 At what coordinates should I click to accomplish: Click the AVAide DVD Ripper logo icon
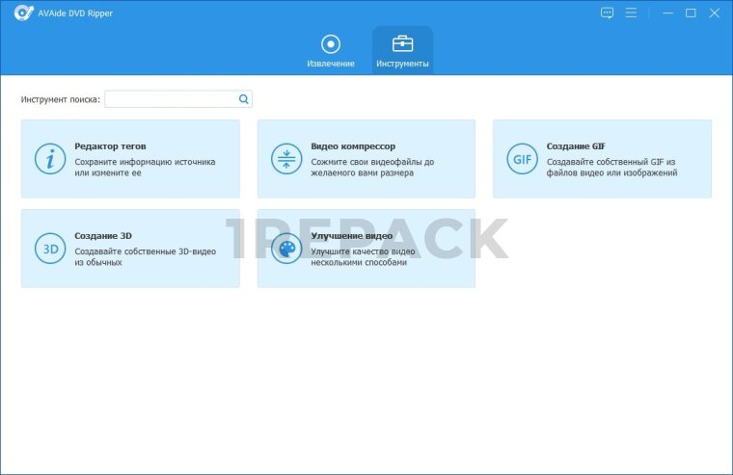click(x=23, y=13)
